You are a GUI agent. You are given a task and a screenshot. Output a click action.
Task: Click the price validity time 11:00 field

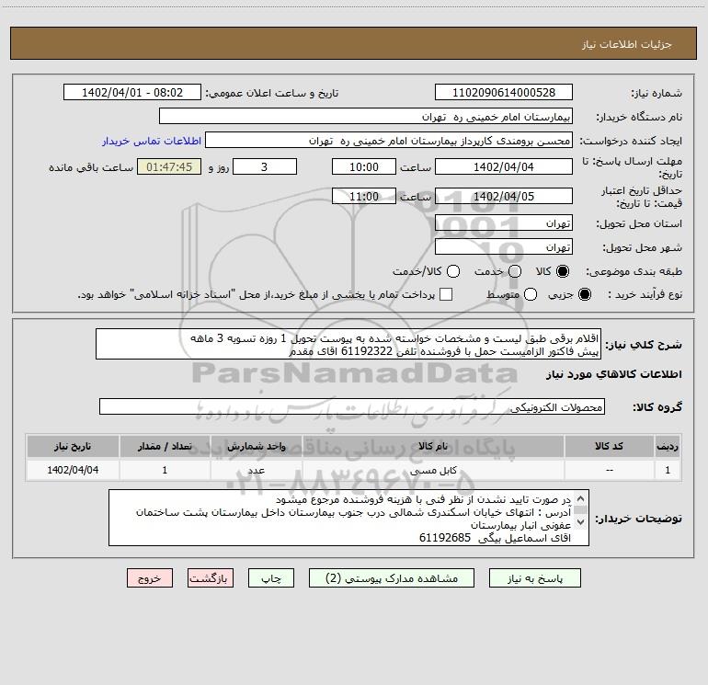(x=364, y=196)
